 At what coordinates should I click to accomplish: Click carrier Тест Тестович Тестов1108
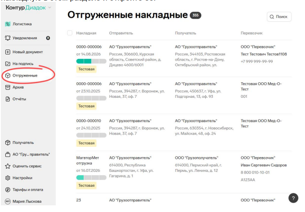[x=264, y=54]
